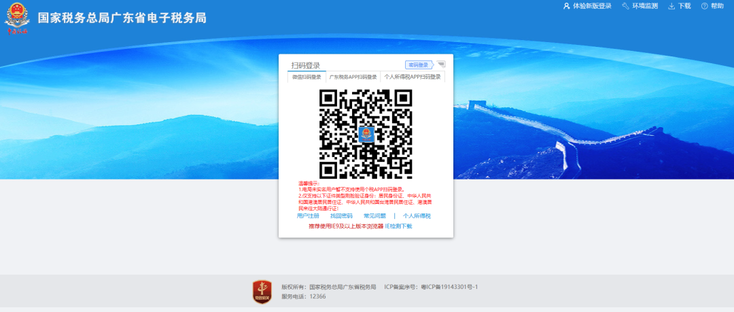734x312 pixels.
Task: Click the tax emblem inside QR code
Action: click(366, 133)
